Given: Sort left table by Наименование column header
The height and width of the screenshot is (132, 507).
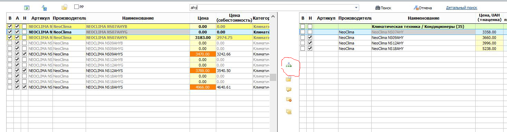Looking at the screenshot, I should (x=137, y=18).
